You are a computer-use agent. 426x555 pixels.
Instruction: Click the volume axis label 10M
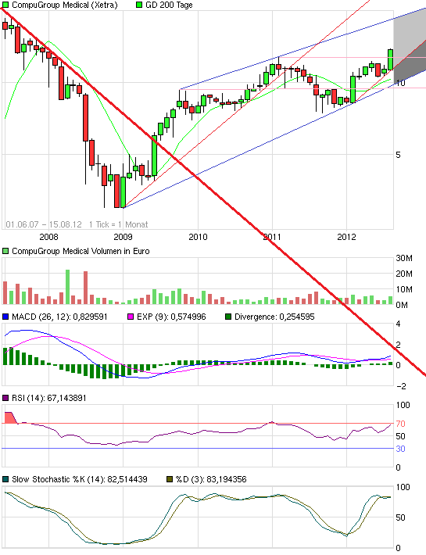pyautogui.click(x=404, y=289)
